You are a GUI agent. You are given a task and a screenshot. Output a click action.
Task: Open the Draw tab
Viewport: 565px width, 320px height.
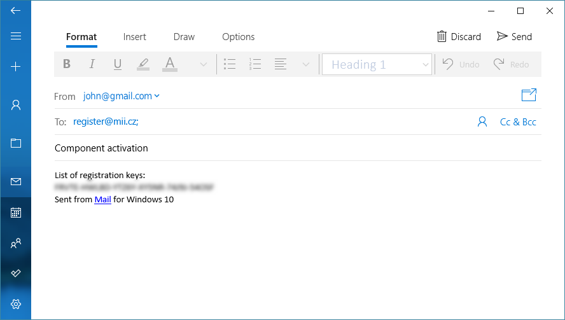pyautogui.click(x=184, y=37)
